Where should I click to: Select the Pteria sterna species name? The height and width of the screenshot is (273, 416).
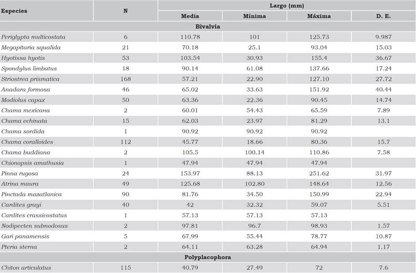(x=19, y=247)
